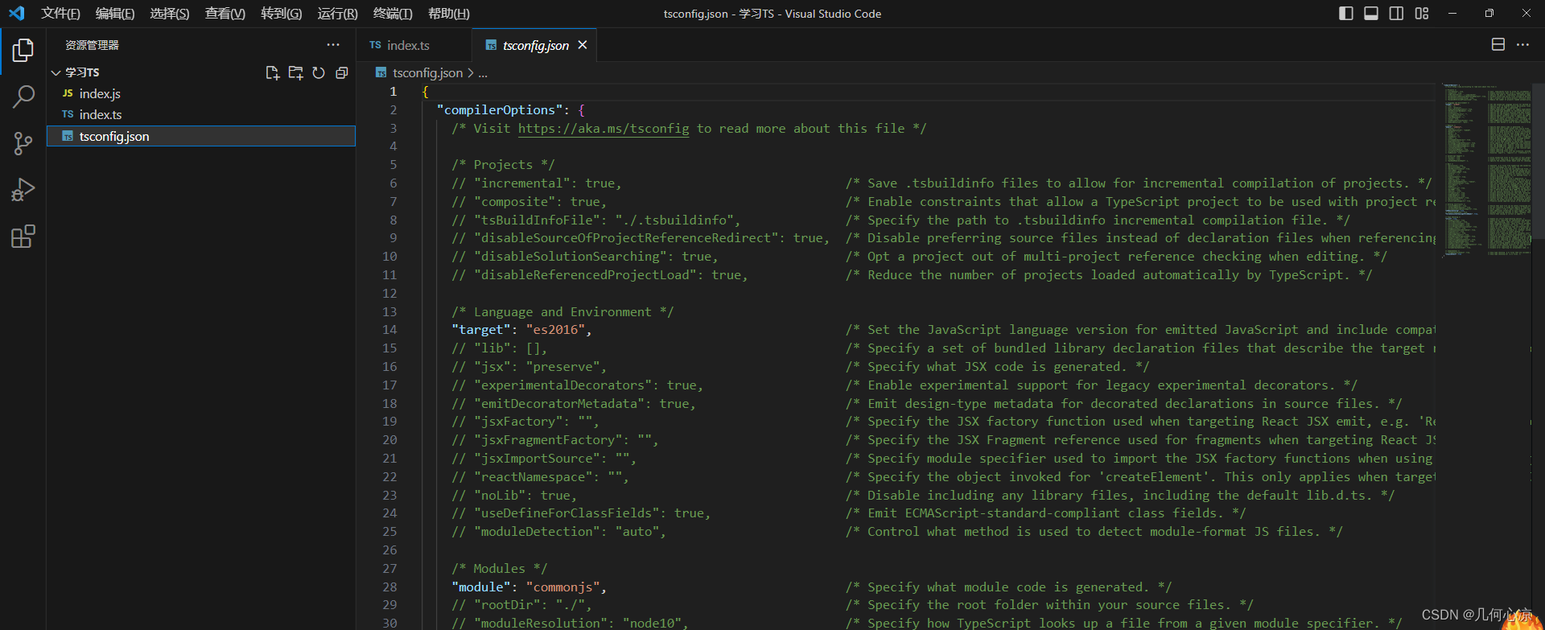Select tsconfig.json in the explorer tree
Viewport: 1545px width, 630px height.
click(x=200, y=136)
